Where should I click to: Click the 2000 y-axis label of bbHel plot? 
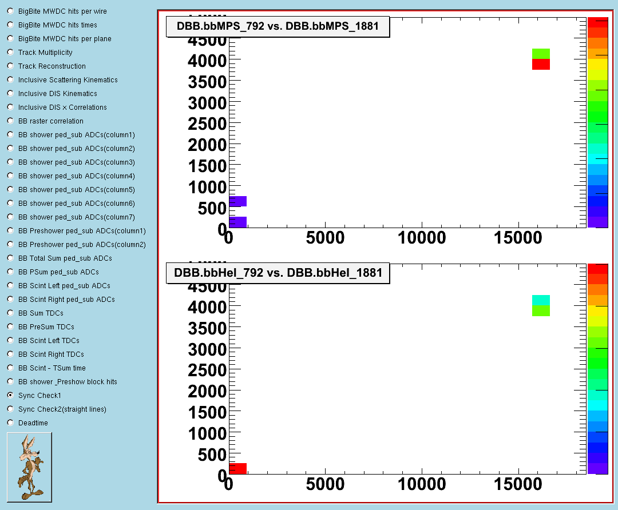click(207, 392)
